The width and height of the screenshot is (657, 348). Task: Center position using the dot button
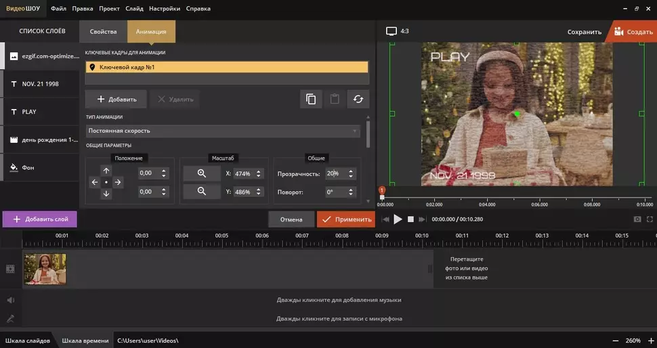pos(106,182)
